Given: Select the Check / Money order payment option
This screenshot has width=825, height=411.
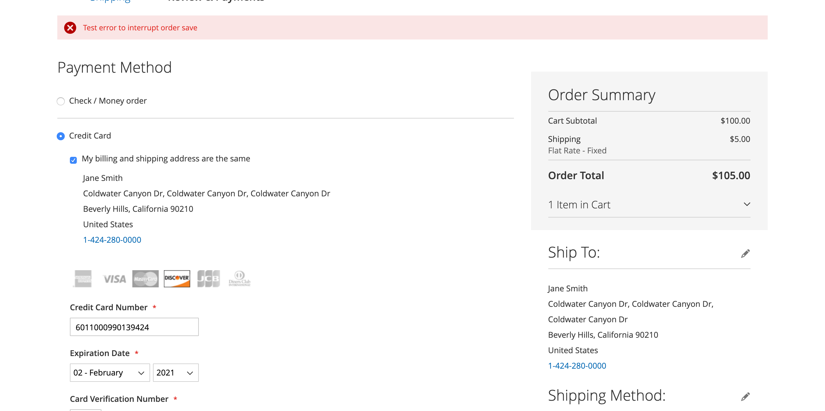Looking at the screenshot, I should click(60, 101).
